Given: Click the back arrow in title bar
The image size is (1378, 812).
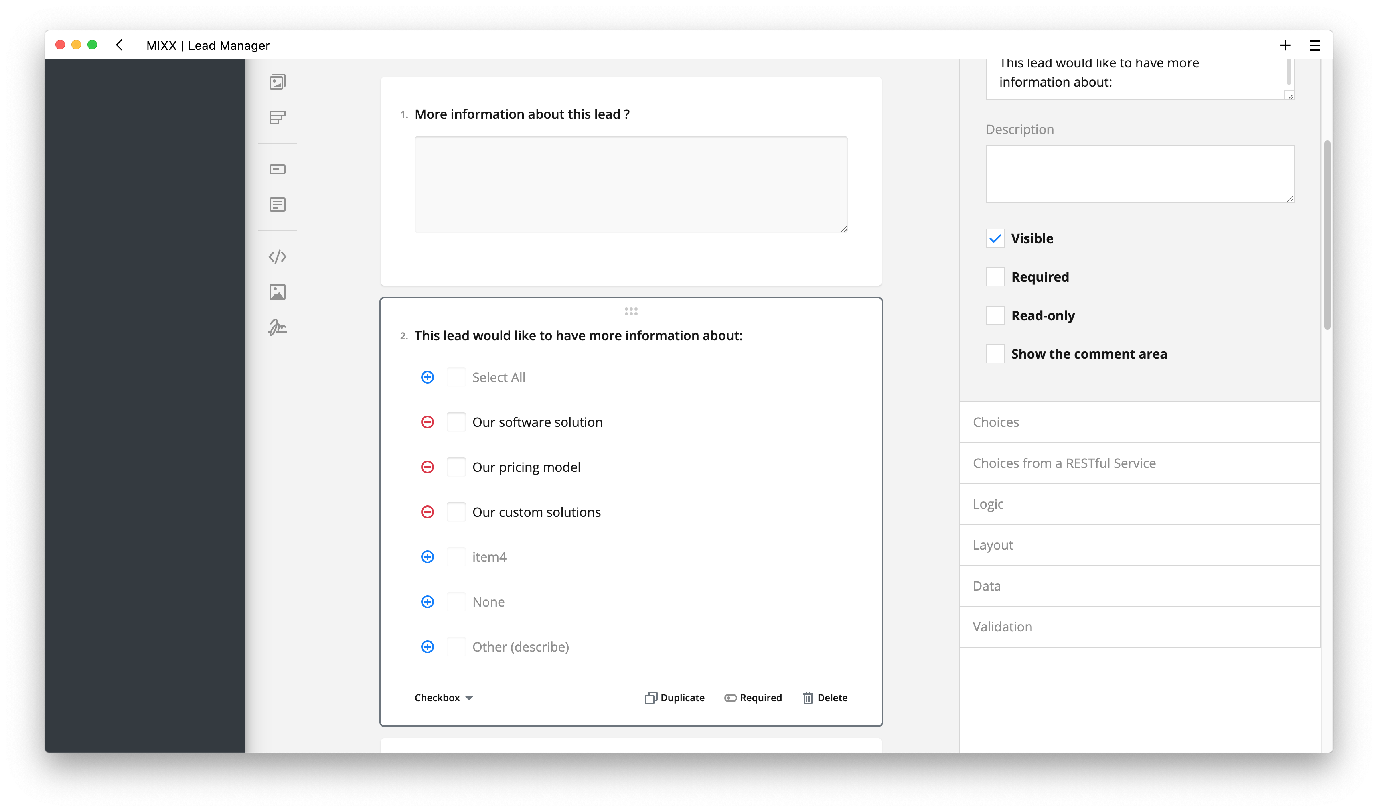Looking at the screenshot, I should click(119, 45).
